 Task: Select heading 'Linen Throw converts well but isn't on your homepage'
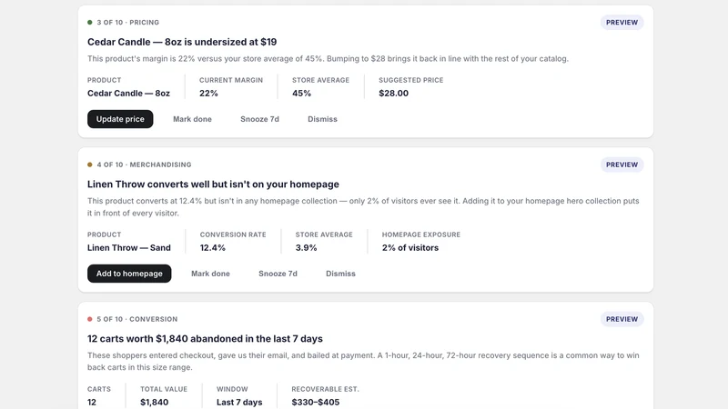pyautogui.click(x=213, y=185)
